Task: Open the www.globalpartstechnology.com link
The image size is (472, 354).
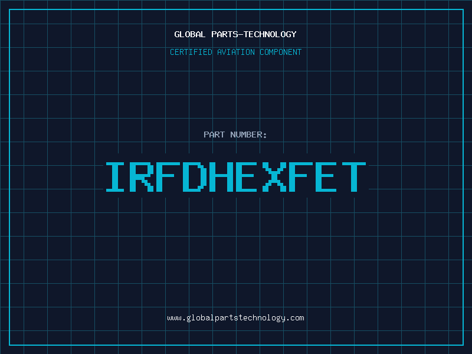Action: click(x=235, y=318)
